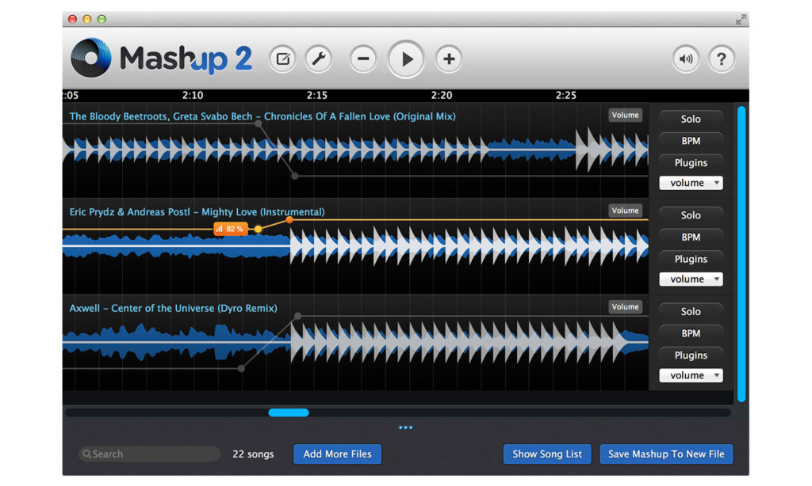Click the 2:15 timeline marker
812x486 pixels.
click(x=317, y=95)
